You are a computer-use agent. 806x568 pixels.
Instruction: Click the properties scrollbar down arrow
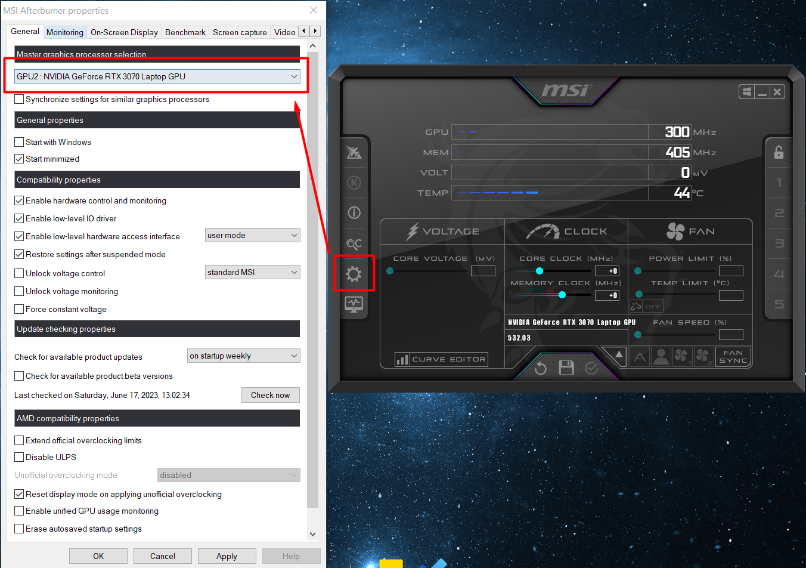(x=313, y=534)
